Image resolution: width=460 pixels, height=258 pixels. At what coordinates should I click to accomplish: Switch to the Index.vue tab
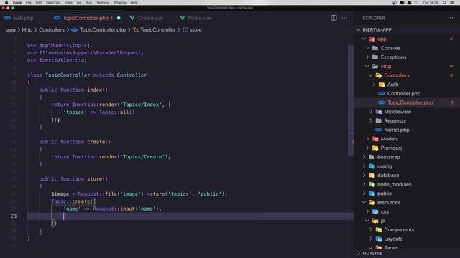pyautogui.click(x=200, y=18)
